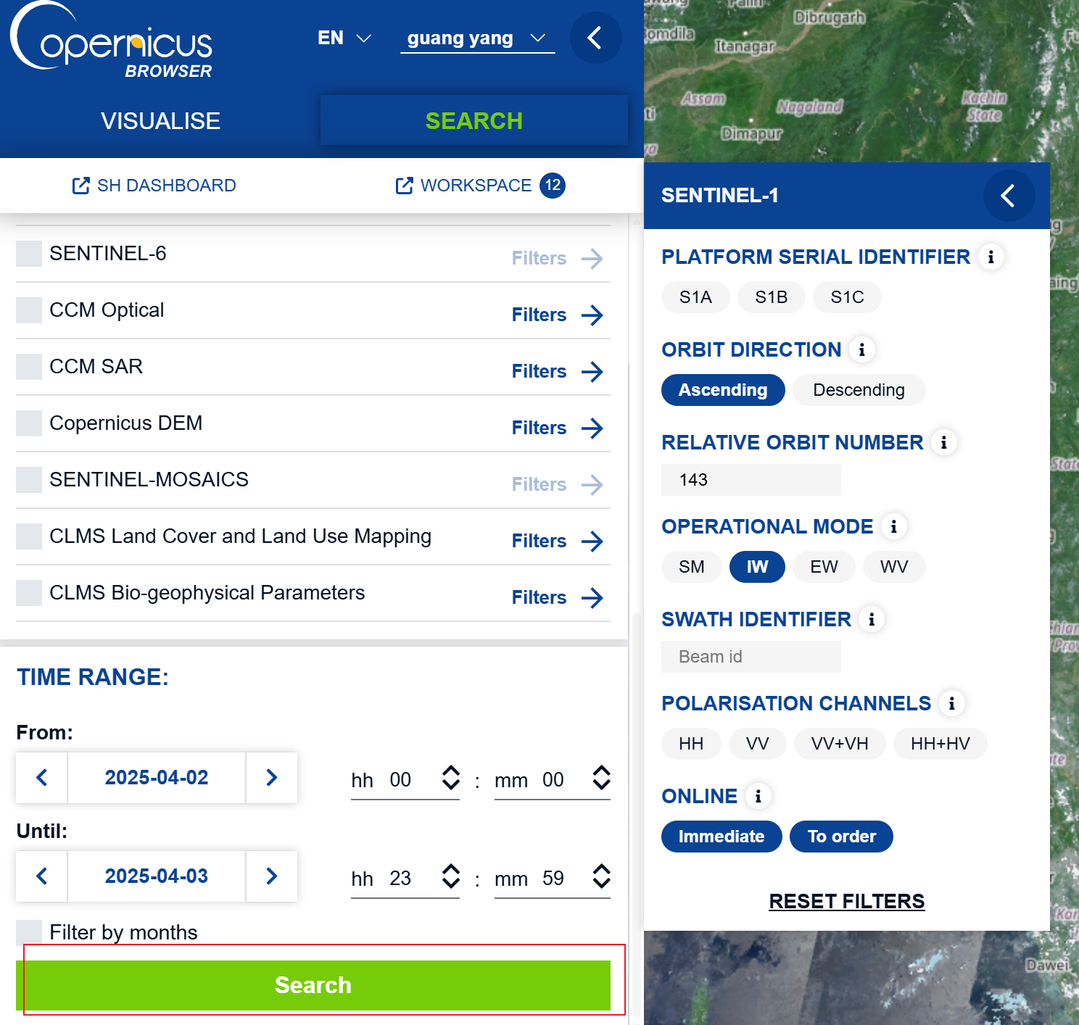Tick the CCM SAR checkbox
Viewport: 1079px width, 1025px height.
tap(29, 367)
